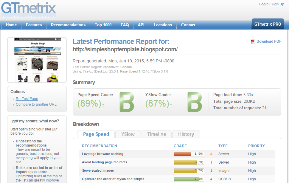
Task: Open the Recommendations menu item
Action: tap(68, 25)
